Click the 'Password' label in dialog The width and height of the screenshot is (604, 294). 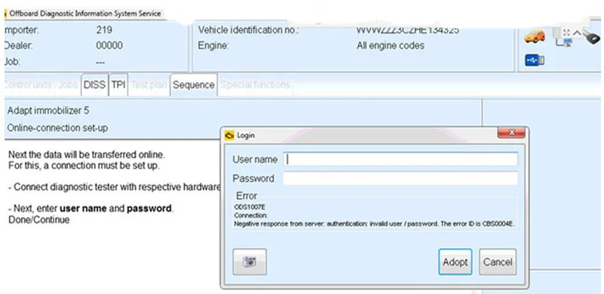point(253,178)
